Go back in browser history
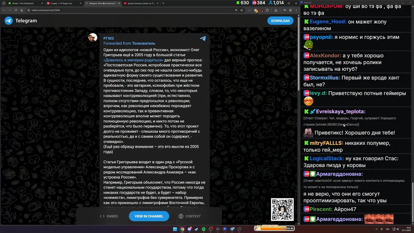Screen dimensions: 414x233 pyautogui.click(x=5, y=10)
